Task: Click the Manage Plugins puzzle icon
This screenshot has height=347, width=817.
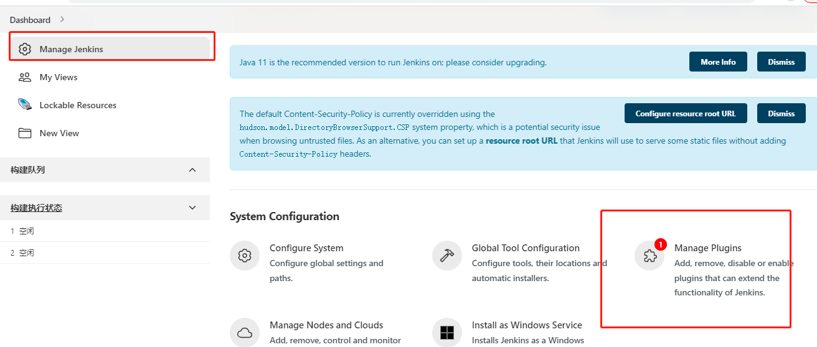Action: (x=650, y=256)
